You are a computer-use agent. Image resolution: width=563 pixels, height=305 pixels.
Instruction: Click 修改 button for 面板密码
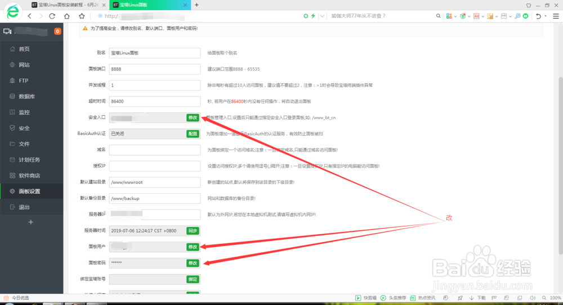193,263
